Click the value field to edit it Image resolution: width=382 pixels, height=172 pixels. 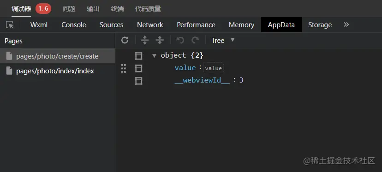pyautogui.click(x=214, y=68)
